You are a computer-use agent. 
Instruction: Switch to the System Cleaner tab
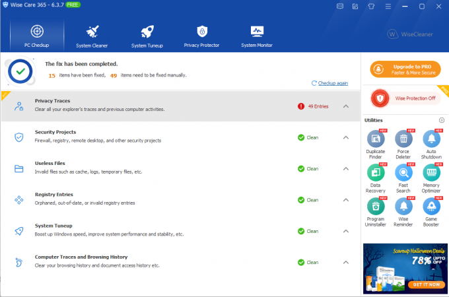click(x=92, y=36)
